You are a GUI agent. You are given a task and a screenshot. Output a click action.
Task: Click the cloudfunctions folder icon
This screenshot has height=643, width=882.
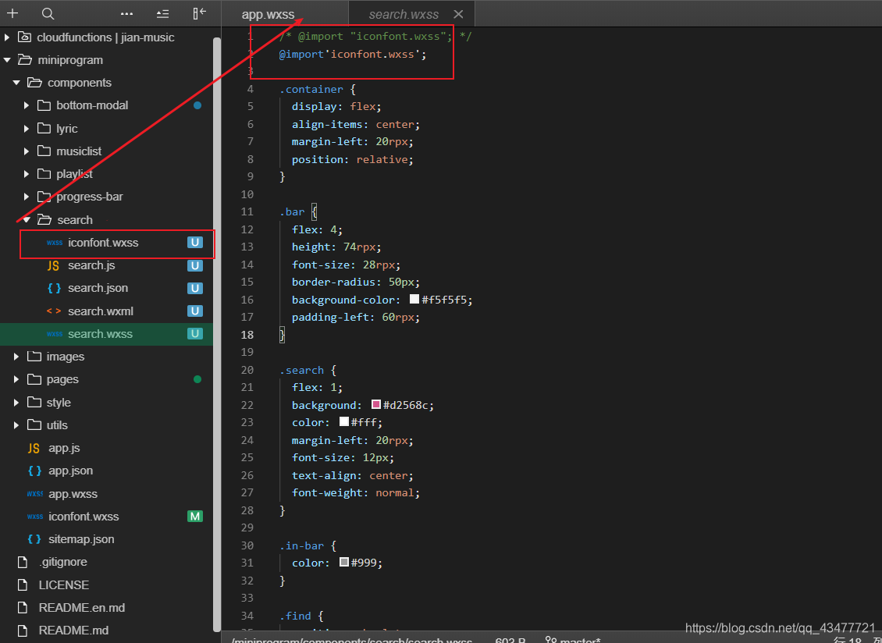tap(24, 37)
